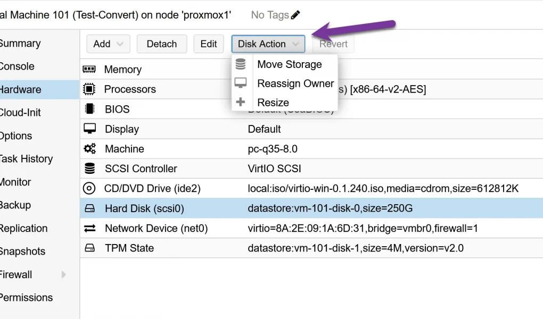
Task: Click the Processors CPU chip icon
Action: tap(89, 89)
